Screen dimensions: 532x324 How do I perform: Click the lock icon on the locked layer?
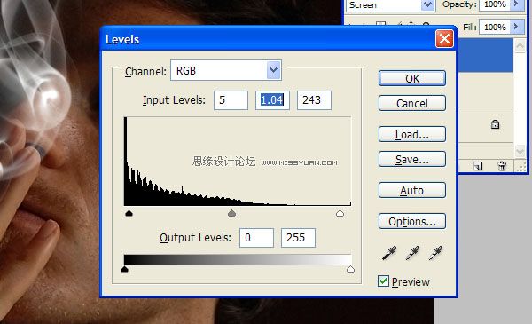point(495,124)
